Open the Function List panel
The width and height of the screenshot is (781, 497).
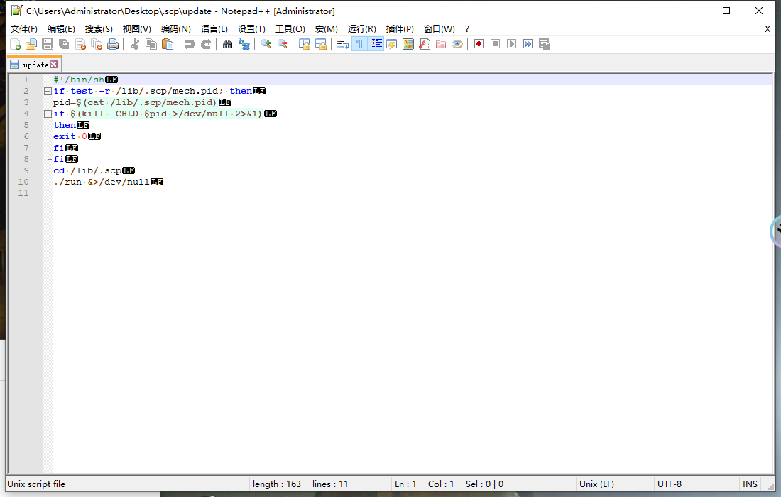425,44
